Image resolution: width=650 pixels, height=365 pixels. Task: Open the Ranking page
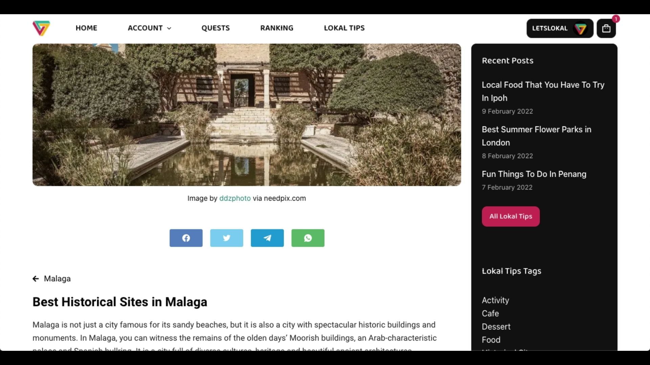pos(277,28)
